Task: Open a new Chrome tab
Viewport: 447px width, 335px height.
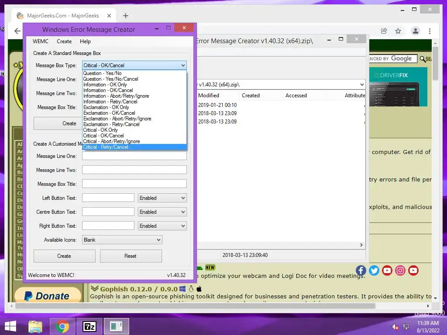Action: 126,16
